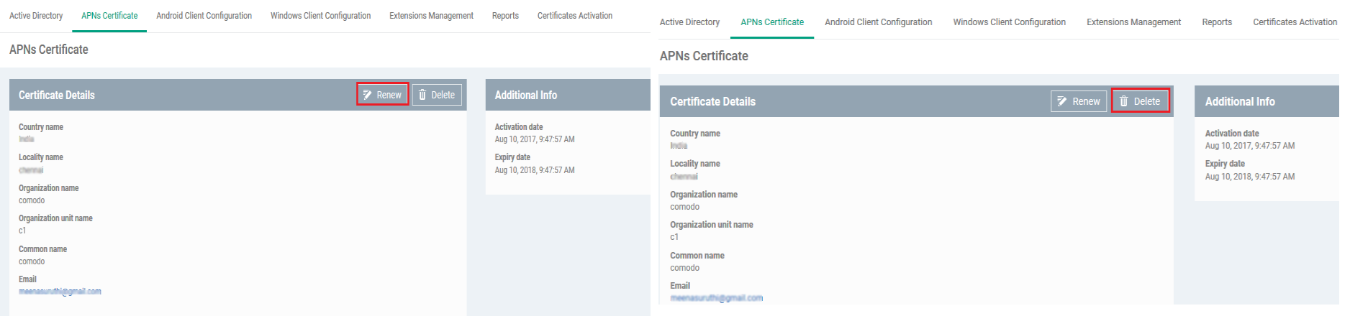Open Windows Client Configuration tab, right screenshot
Image resolution: width=1350 pixels, height=316 pixels.
[1009, 22]
